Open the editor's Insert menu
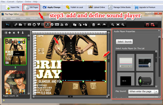Image resolution: width=163 pixels, height=105 pixels. pos(13,18)
